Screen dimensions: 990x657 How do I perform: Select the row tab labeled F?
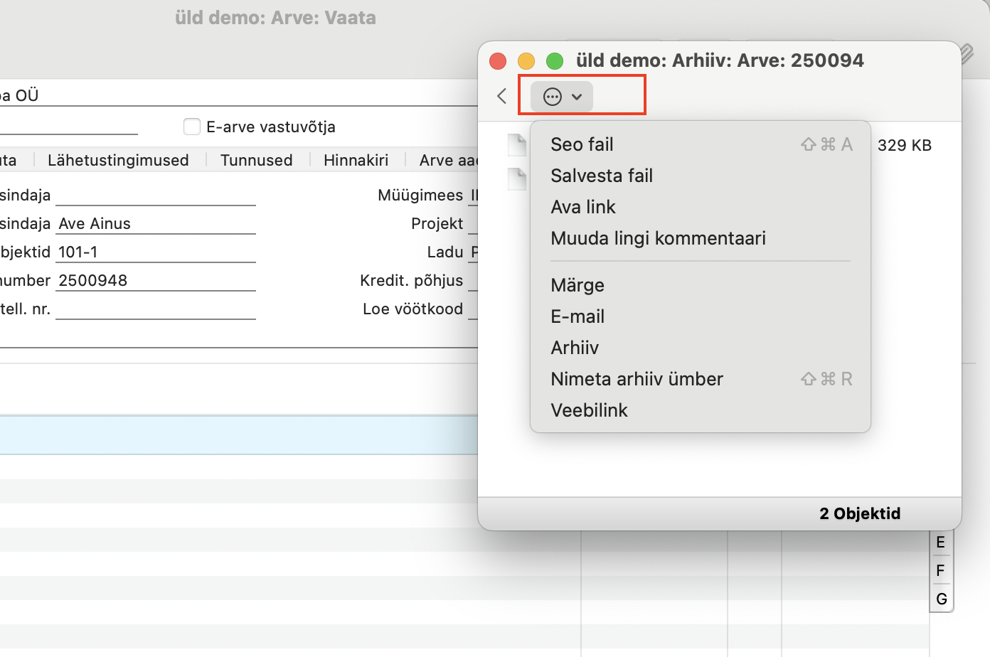point(940,571)
